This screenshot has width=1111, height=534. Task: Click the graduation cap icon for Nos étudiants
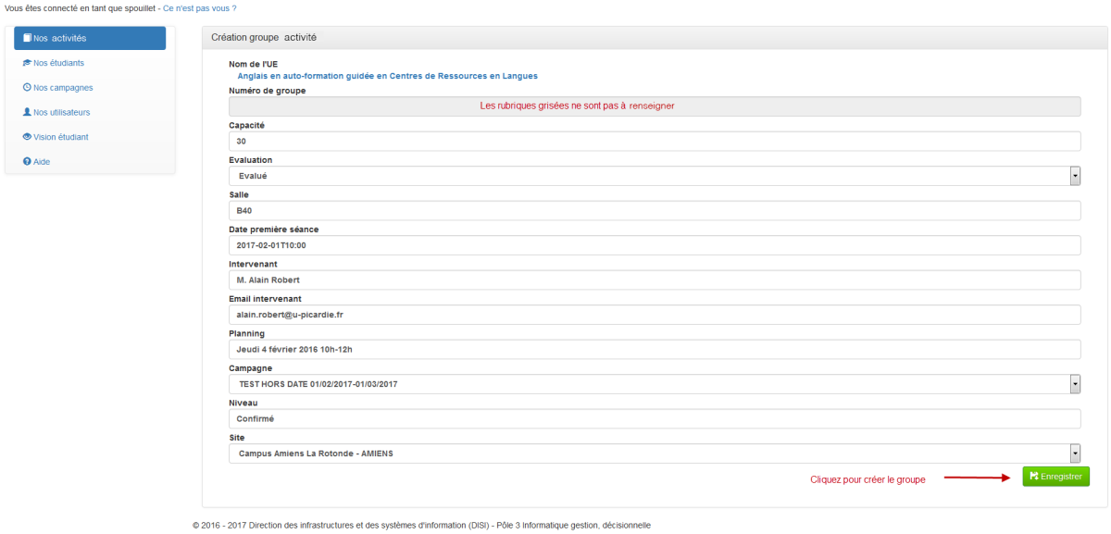click(x=27, y=63)
